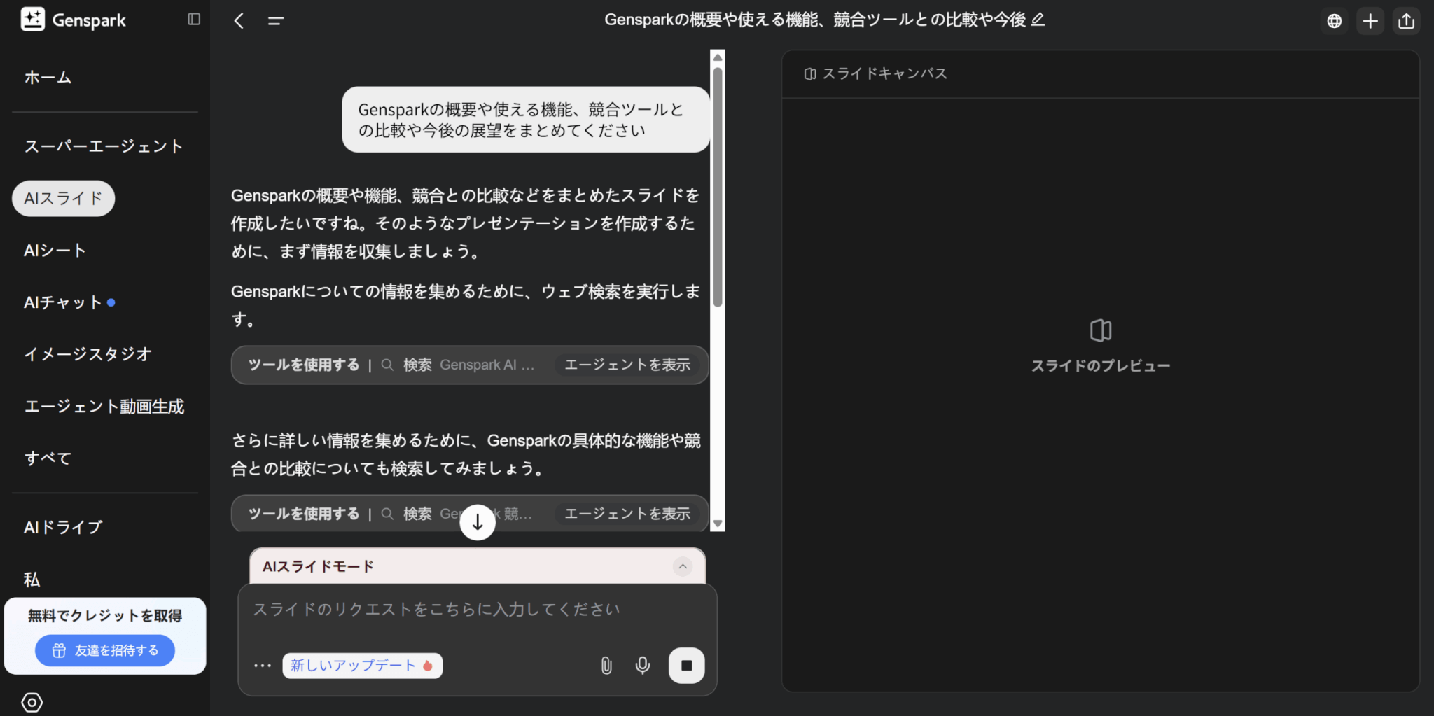The image size is (1434, 716).
Task: Click the search icon in second tool row
Action: click(x=387, y=514)
